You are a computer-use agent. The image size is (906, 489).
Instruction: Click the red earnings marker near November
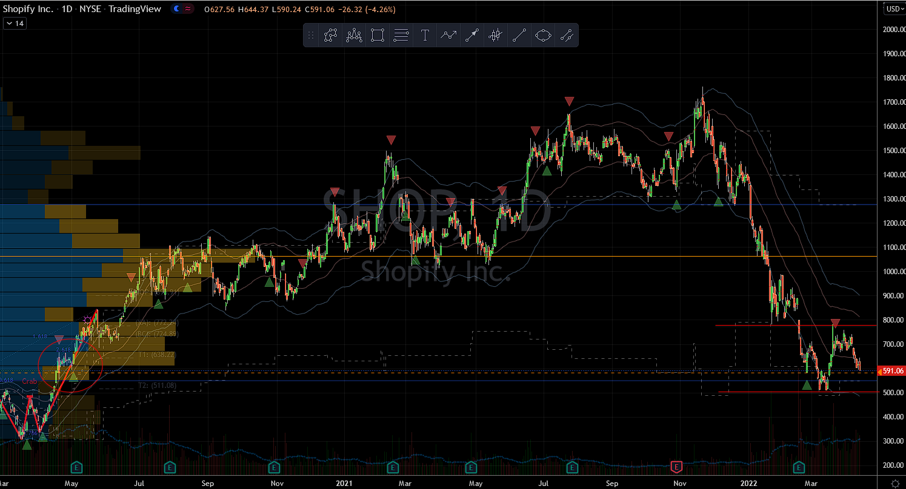[677, 467]
